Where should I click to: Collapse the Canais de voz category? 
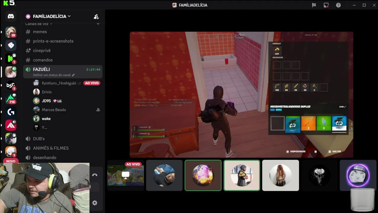pos(39,24)
